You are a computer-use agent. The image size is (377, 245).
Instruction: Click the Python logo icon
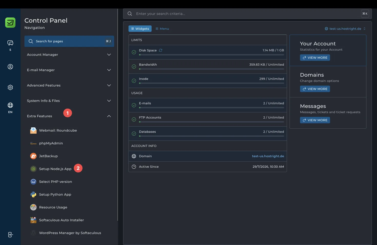tap(33, 195)
